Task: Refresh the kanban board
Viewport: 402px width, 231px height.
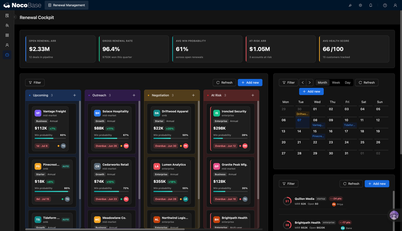Action: tap(224, 82)
